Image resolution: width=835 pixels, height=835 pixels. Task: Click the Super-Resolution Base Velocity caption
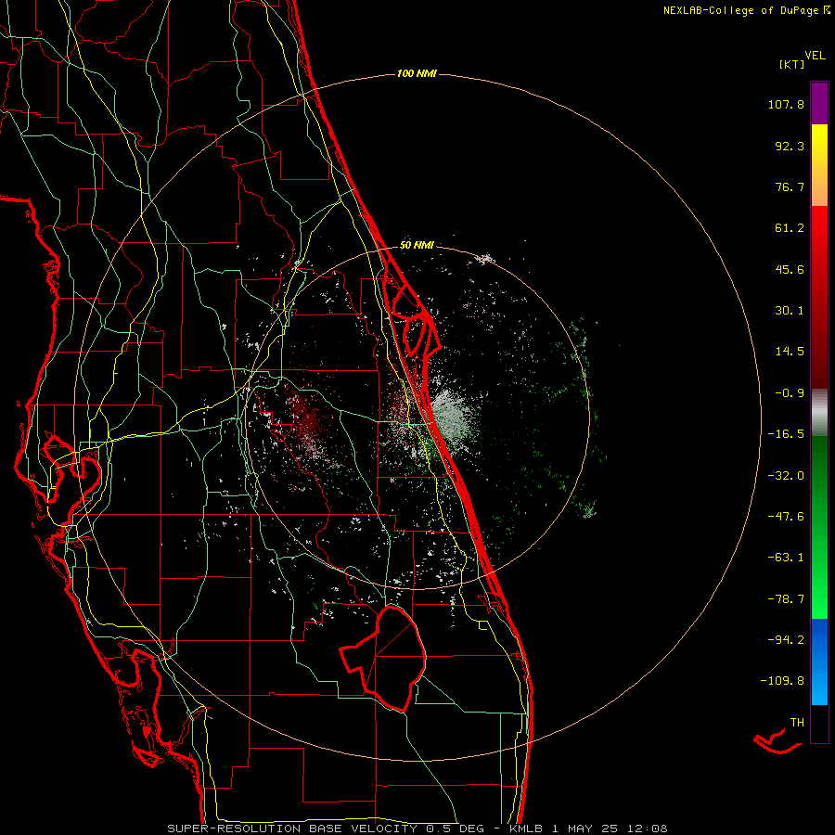click(x=417, y=829)
